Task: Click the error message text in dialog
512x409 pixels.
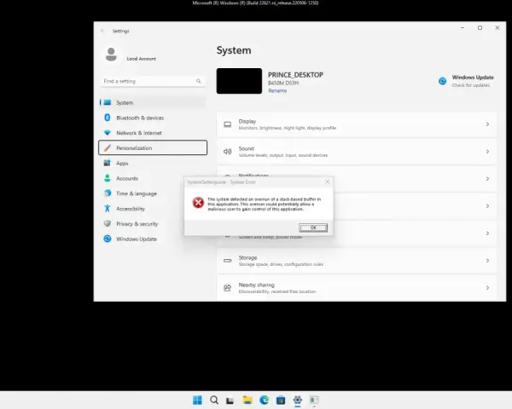Action: (x=265, y=204)
